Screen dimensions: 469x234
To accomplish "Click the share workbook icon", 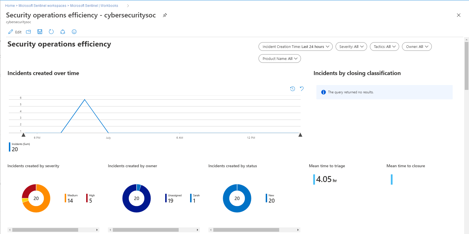I will coord(63,32).
